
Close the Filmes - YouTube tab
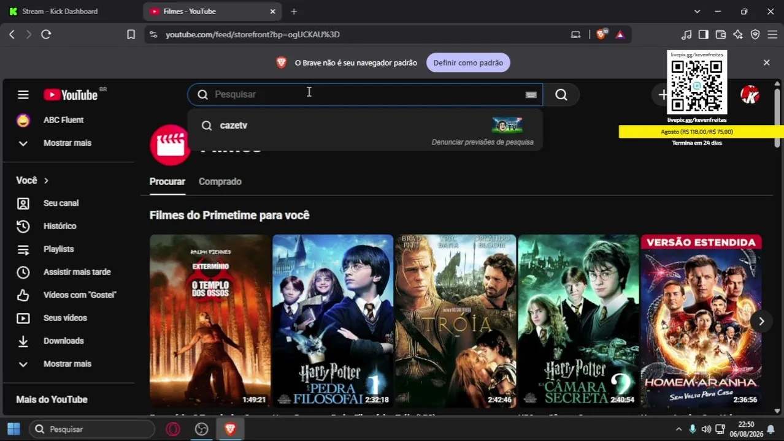[x=273, y=11]
